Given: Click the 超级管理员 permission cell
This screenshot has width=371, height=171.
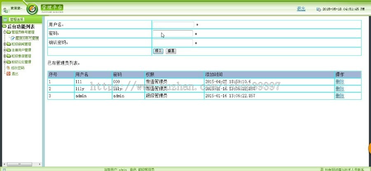Looking at the screenshot, I should (x=174, y=96).
